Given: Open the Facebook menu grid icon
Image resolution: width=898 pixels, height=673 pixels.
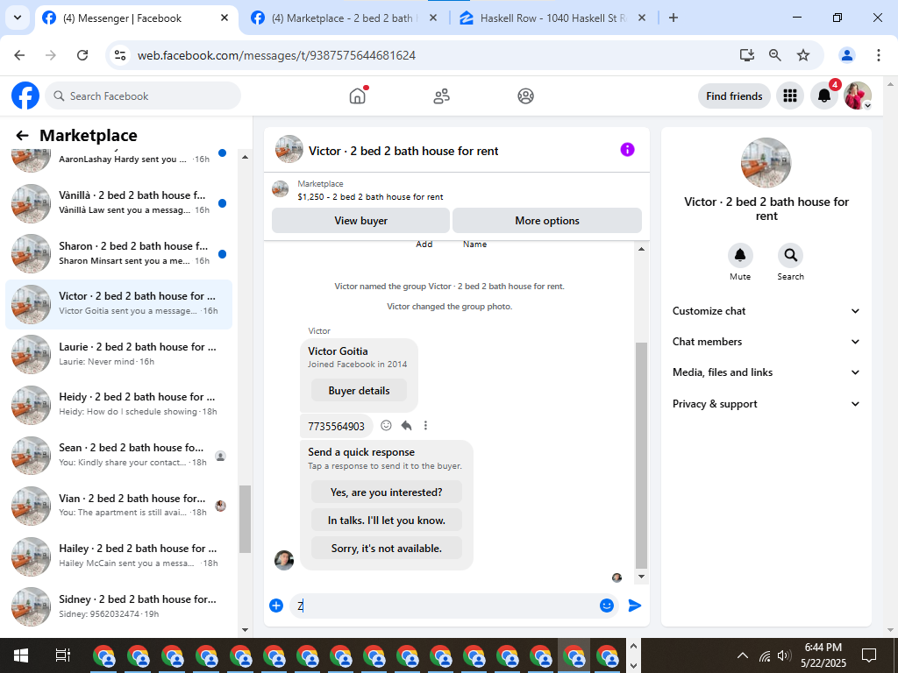Looking at the screenshot, I should point(790,96).
